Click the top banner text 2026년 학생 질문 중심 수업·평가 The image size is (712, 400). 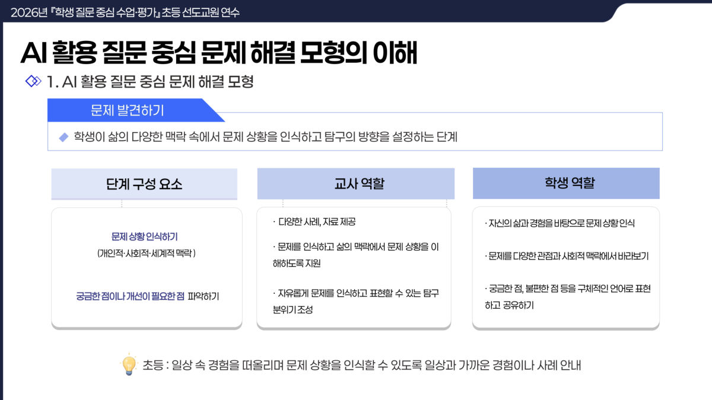[125, 12]
